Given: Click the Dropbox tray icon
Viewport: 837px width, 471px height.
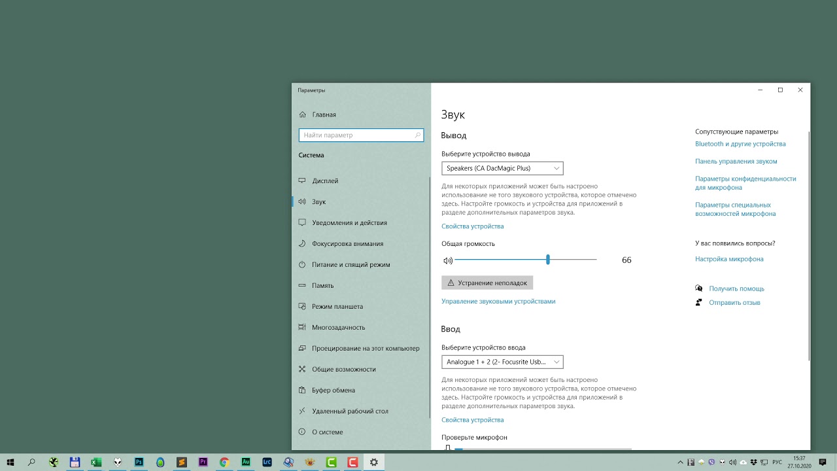Looking at the screenshot, I should coord(754,462).
